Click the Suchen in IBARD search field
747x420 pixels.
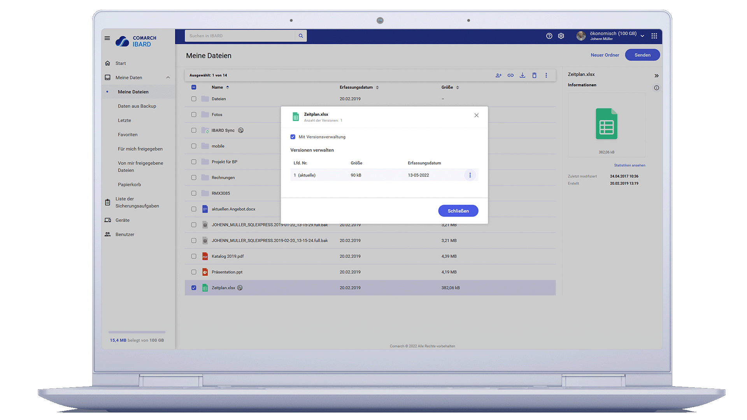240,36
